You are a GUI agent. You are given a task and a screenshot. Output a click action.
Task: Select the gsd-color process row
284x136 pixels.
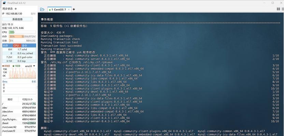[x=19, y=57]
